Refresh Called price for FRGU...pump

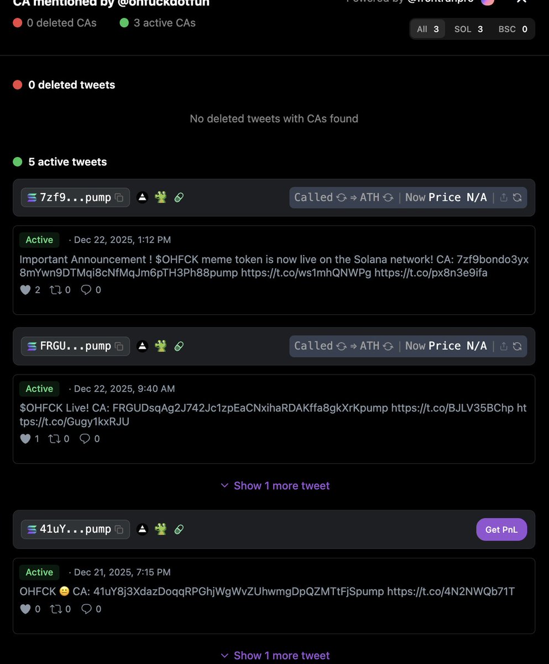342,346
